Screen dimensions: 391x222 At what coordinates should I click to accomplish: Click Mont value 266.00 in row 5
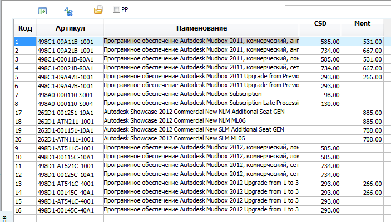(x=372, y=77)
